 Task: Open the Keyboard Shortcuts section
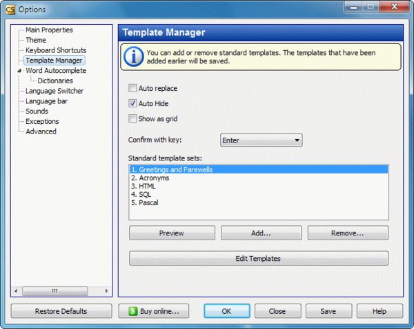tap(56, 50)
